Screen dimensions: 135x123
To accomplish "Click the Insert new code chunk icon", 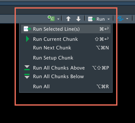I will 51,18.
